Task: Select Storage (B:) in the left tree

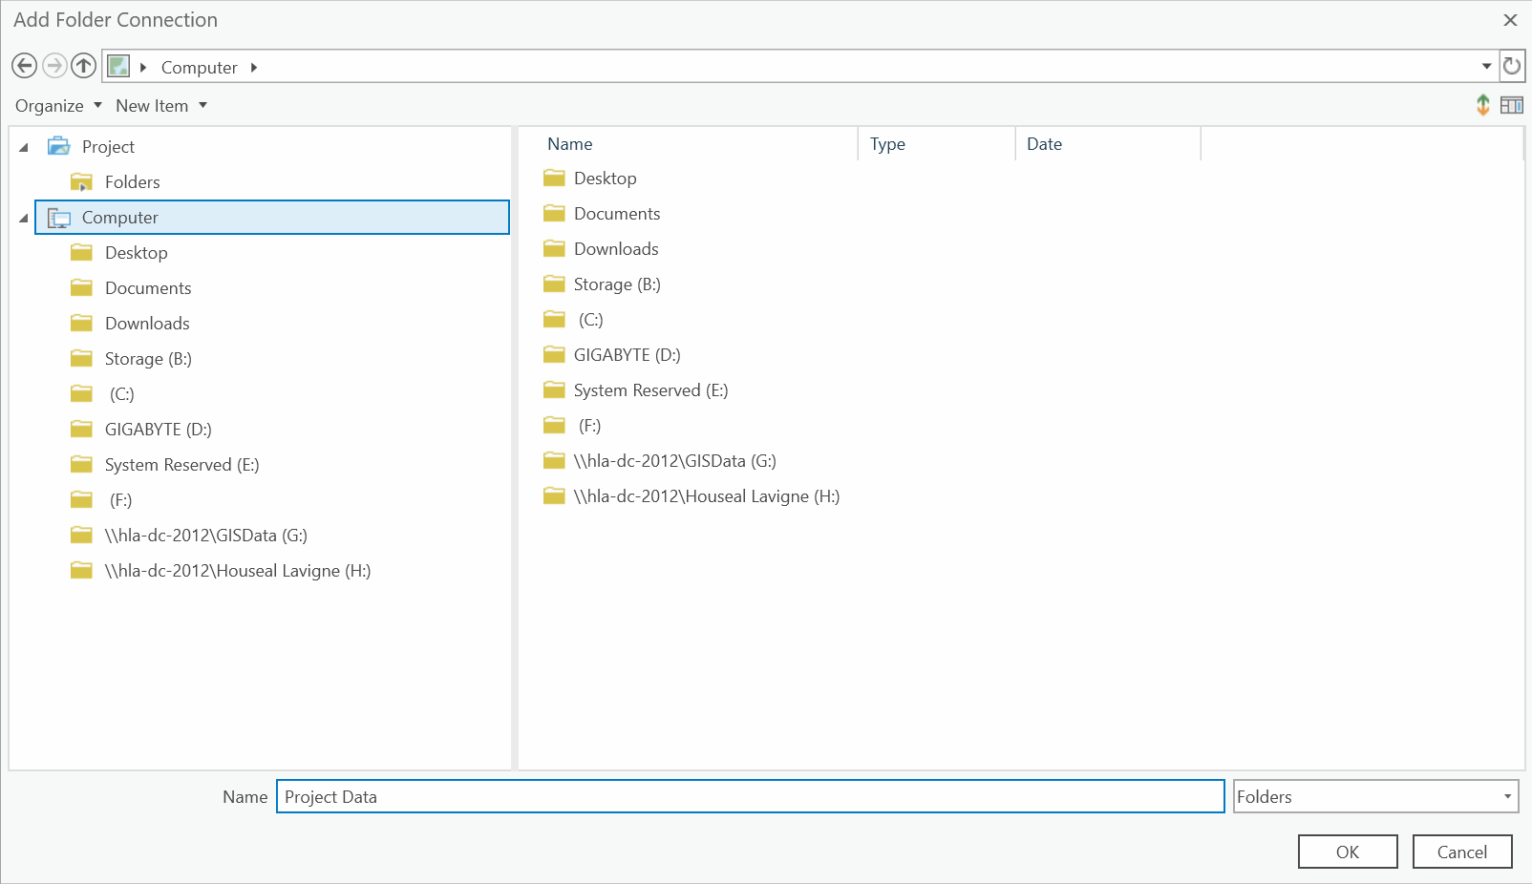Action: click(x=148, y=359)
